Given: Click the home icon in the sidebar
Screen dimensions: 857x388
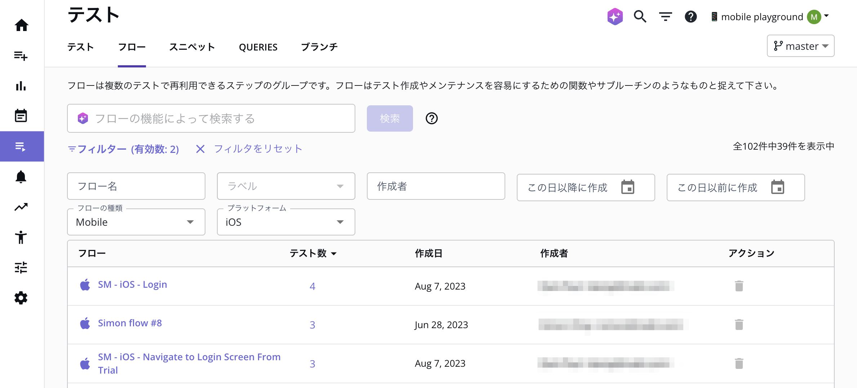Looking at the screenshot, I should tap(22, 25).
